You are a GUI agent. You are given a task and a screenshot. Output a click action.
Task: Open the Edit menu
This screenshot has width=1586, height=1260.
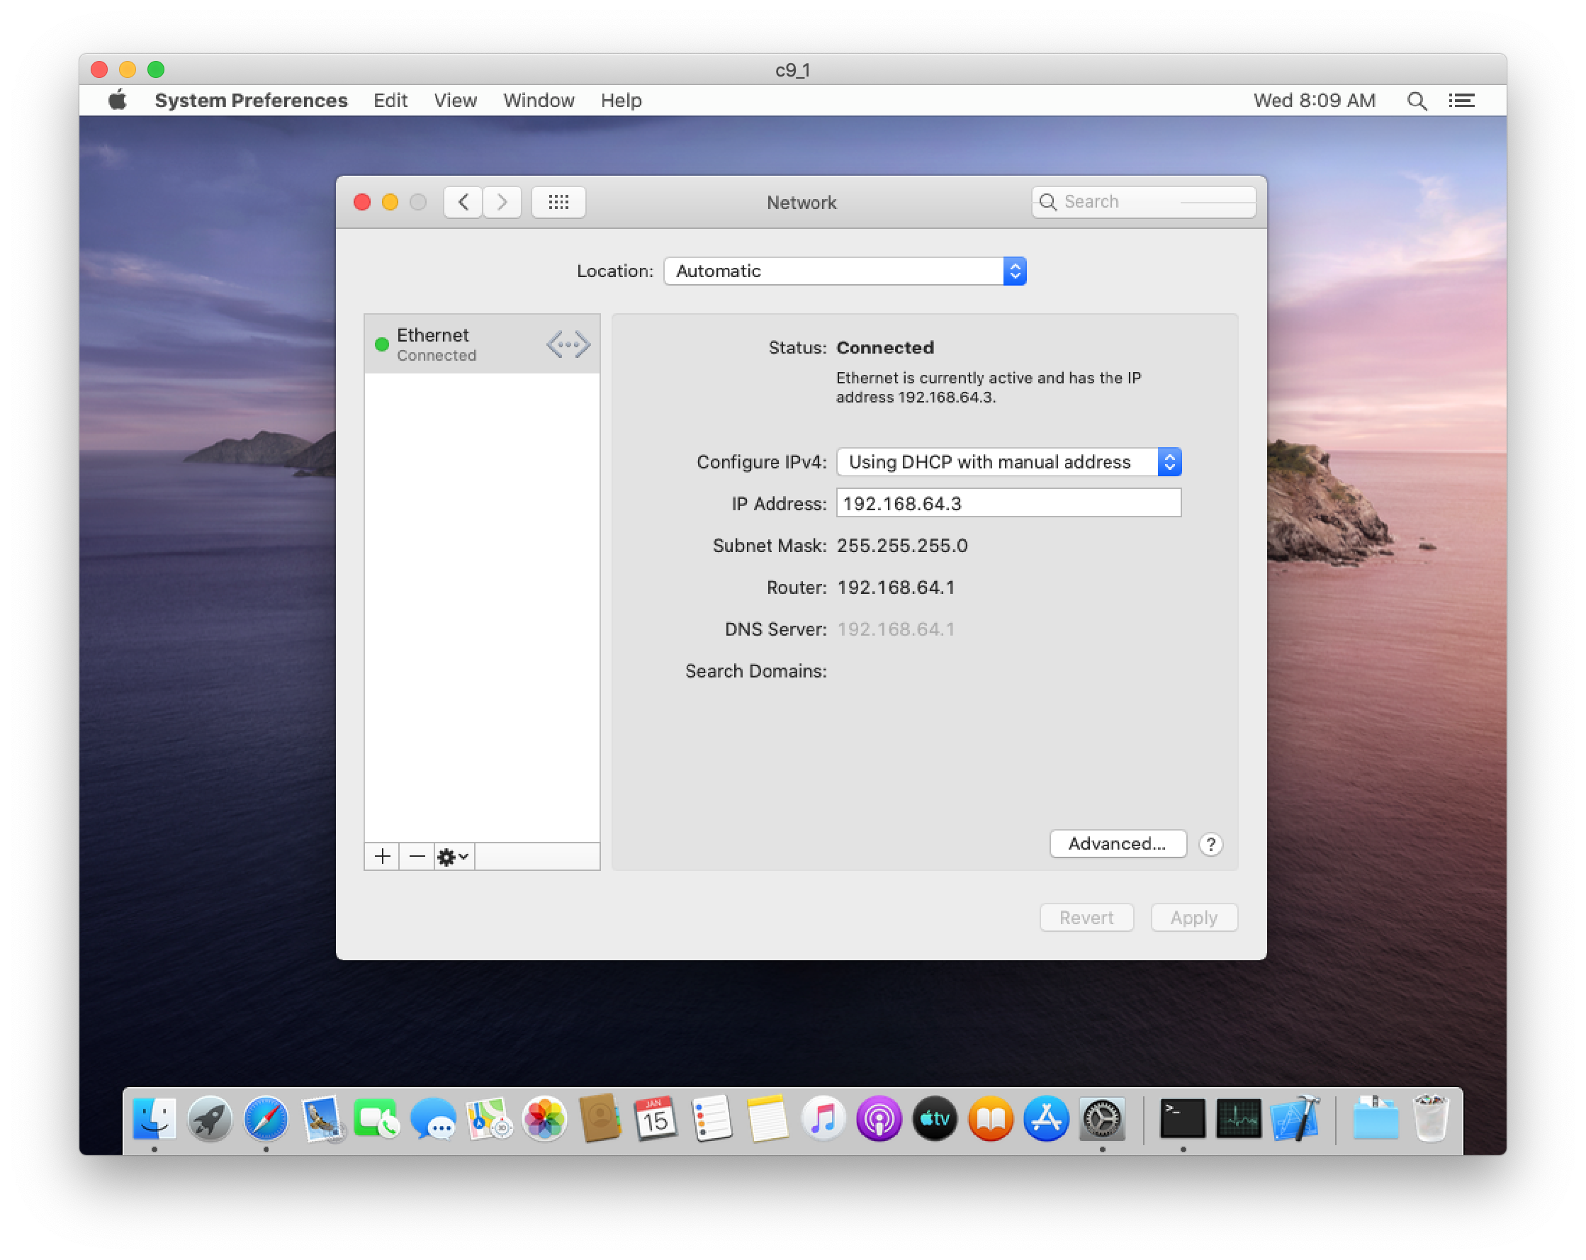point(390,100)
